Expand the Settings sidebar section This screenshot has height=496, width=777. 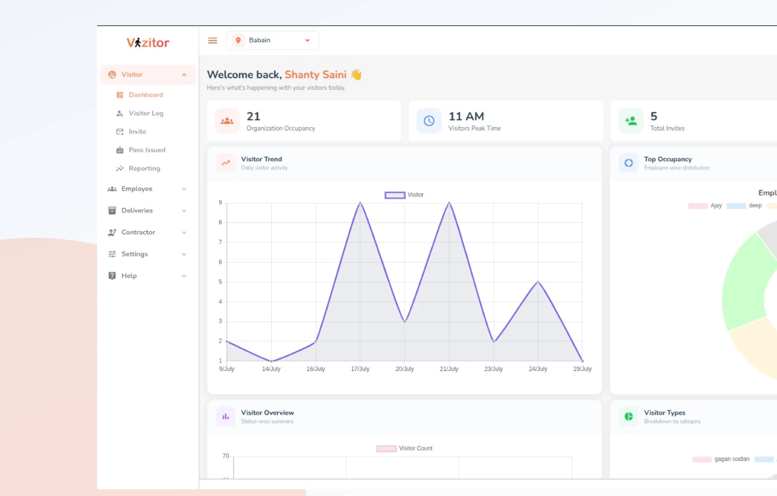point(148,254)
